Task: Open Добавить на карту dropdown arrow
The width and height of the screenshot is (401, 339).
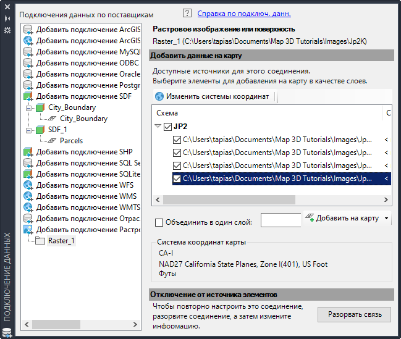Action: (x=386, y=218)
